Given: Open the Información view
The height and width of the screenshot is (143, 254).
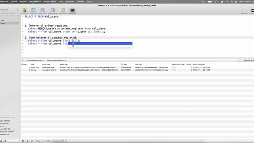Looking at the screenshot, I should pyautogui.click(x=63, y=11).
